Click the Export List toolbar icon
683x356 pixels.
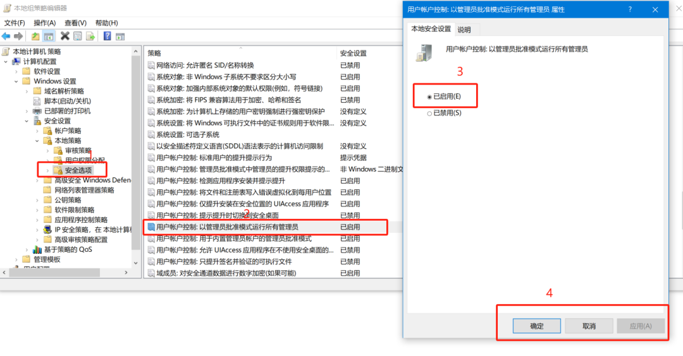pos(91,36)
